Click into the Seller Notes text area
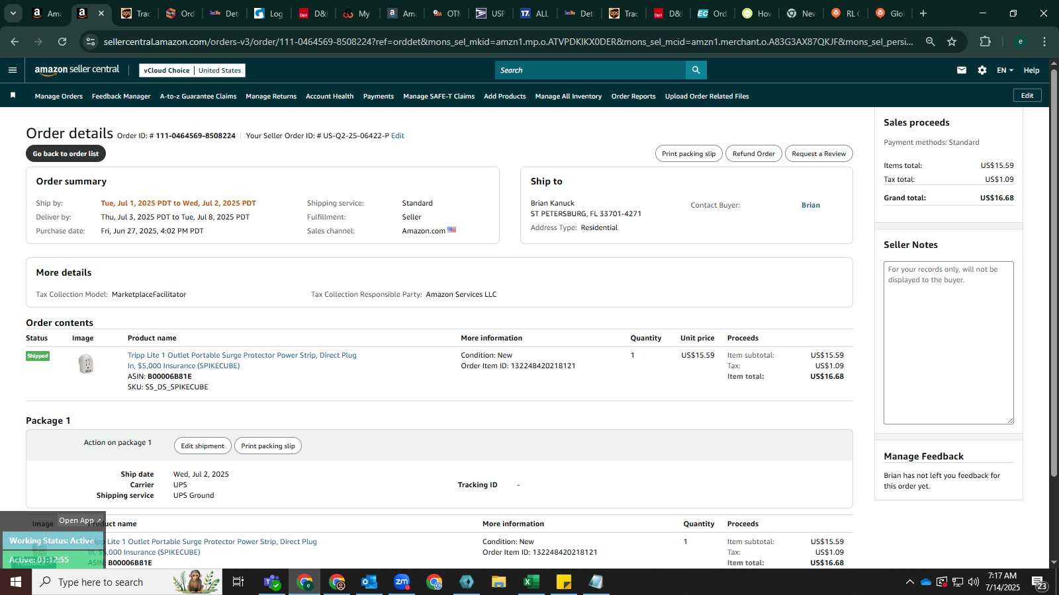1059x595 pixels. (x=948, y=342)
